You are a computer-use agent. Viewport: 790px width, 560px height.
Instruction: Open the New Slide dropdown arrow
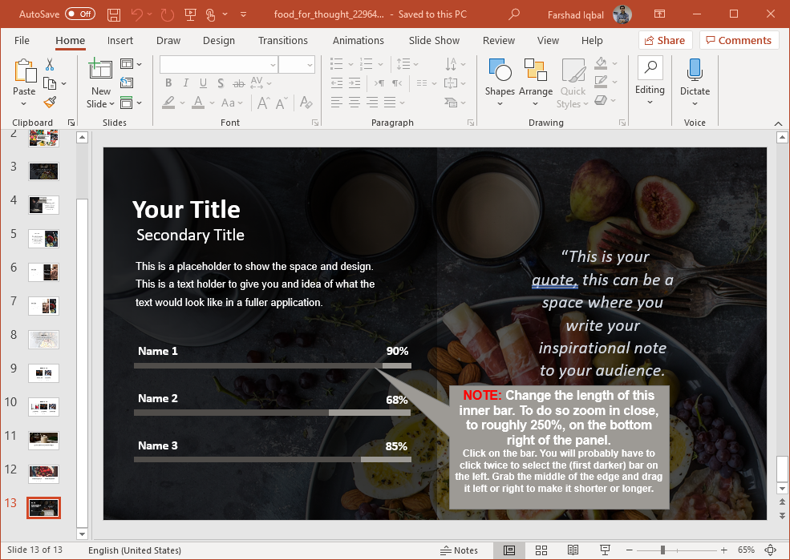[100, 104]
